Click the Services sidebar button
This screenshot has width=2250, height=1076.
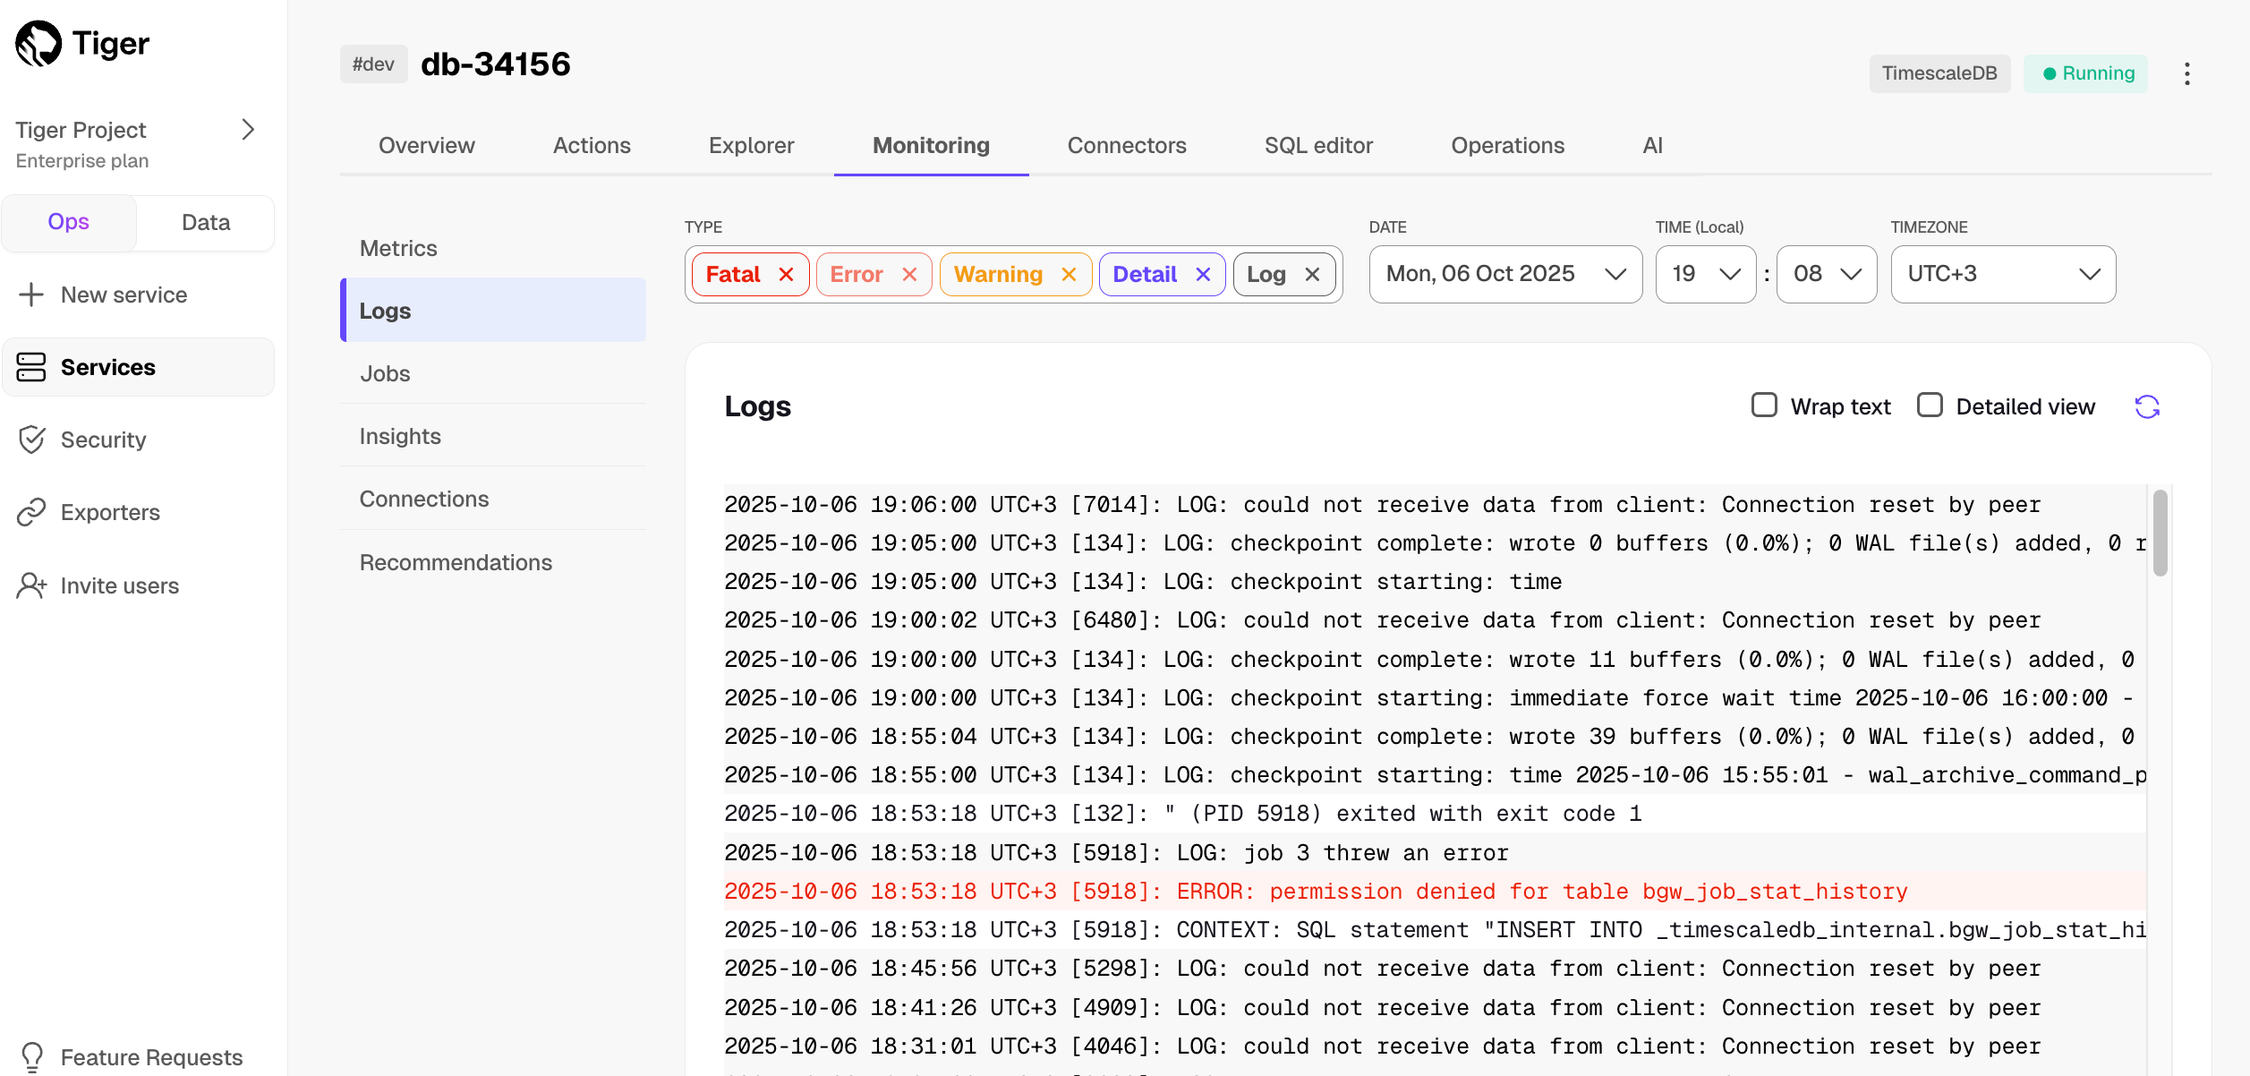[x=139, y=367]
